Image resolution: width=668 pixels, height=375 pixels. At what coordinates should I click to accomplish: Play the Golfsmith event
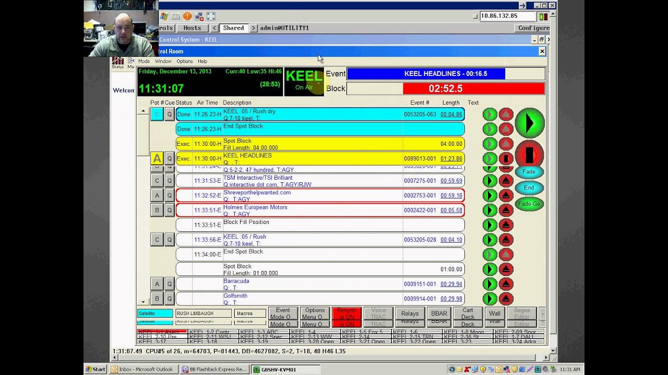click(490, 298)
